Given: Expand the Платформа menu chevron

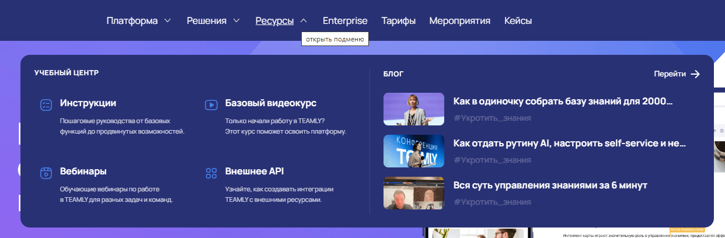Looking at the screenshot, I should click(168, 20).
